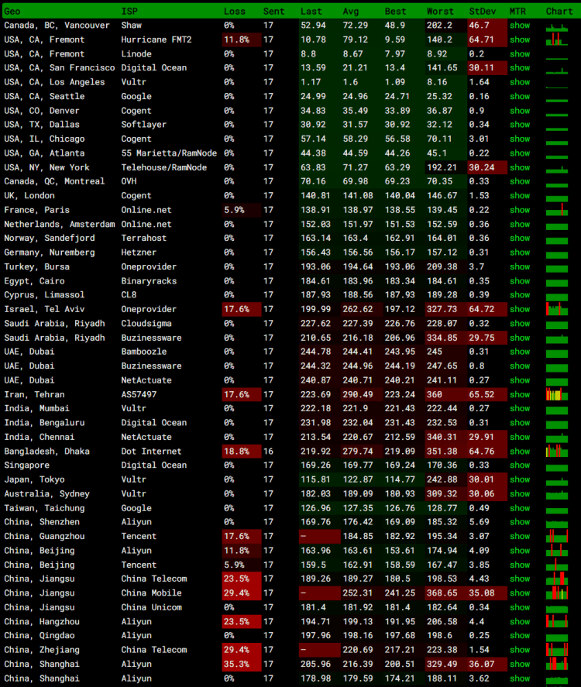Screen dimensions: 581x687
Task: Open MTR show link for Fremont Linode
Action: click(520, 54)
